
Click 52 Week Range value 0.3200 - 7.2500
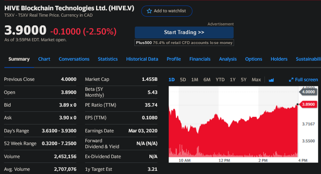pyautogui.click(x=59, y=143)
